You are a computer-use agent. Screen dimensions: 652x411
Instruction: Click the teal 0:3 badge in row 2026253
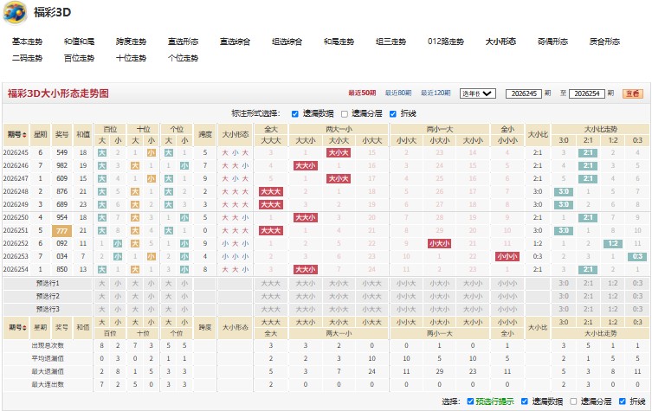coord(637,256)
